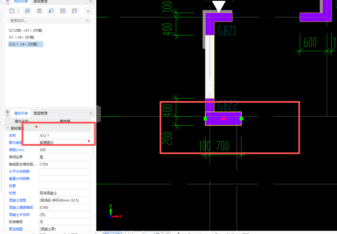Click the 厚度(mm) property label
The width and height of the screenshot is (337, 234).
[x=17, y=150]
